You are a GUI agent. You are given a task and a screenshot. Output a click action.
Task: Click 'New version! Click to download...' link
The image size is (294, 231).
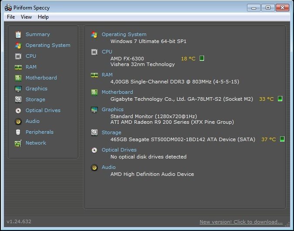[241, 222]
